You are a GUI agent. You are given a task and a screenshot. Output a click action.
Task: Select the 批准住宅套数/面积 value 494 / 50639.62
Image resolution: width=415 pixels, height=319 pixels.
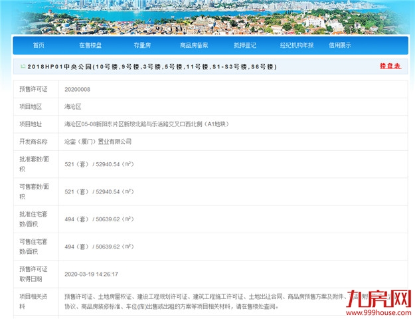[99, 219]
